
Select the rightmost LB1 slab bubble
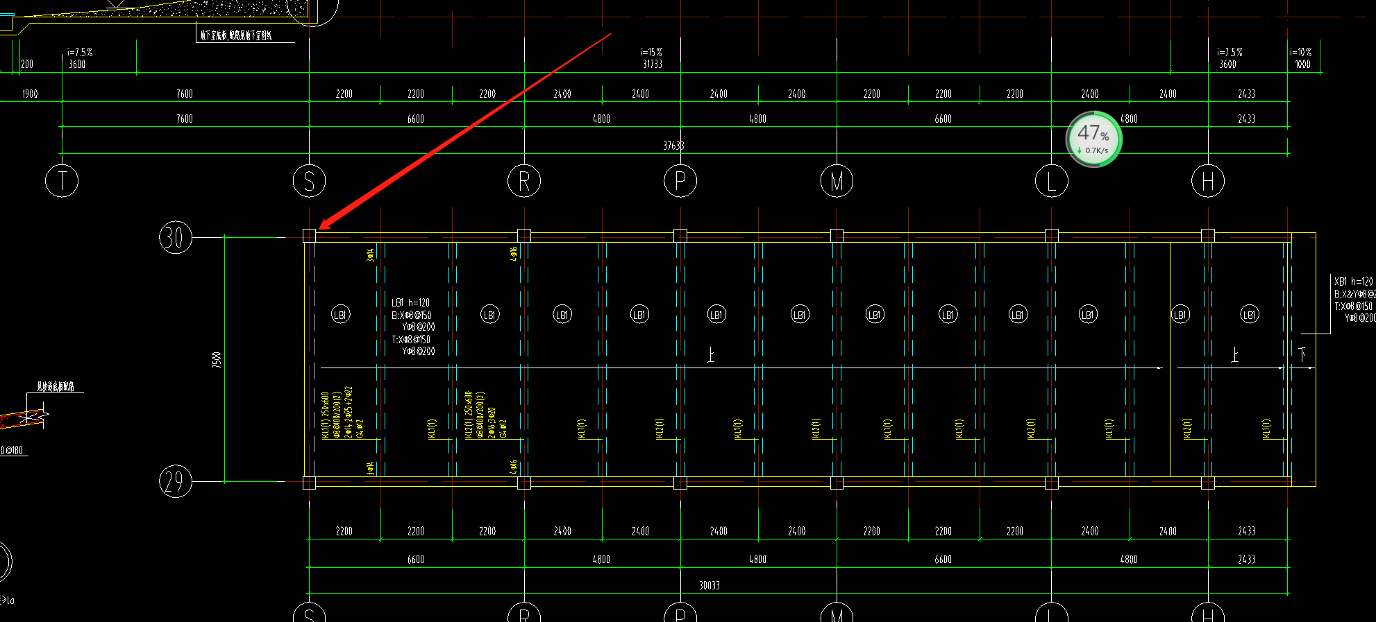tap(1250, 315)
